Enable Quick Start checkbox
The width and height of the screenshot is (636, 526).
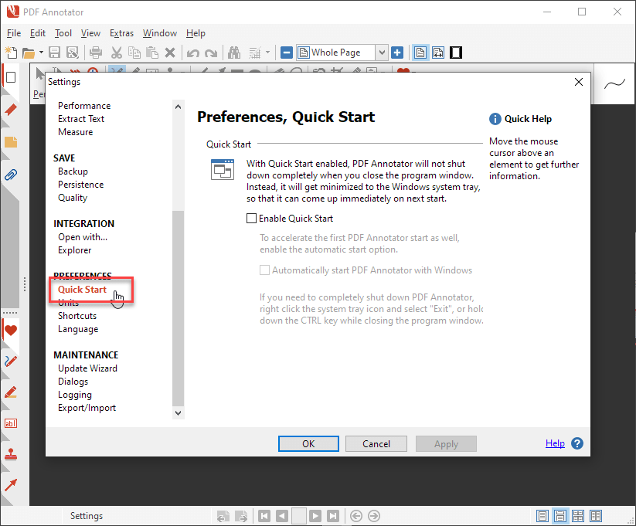[x=251, y=219]
